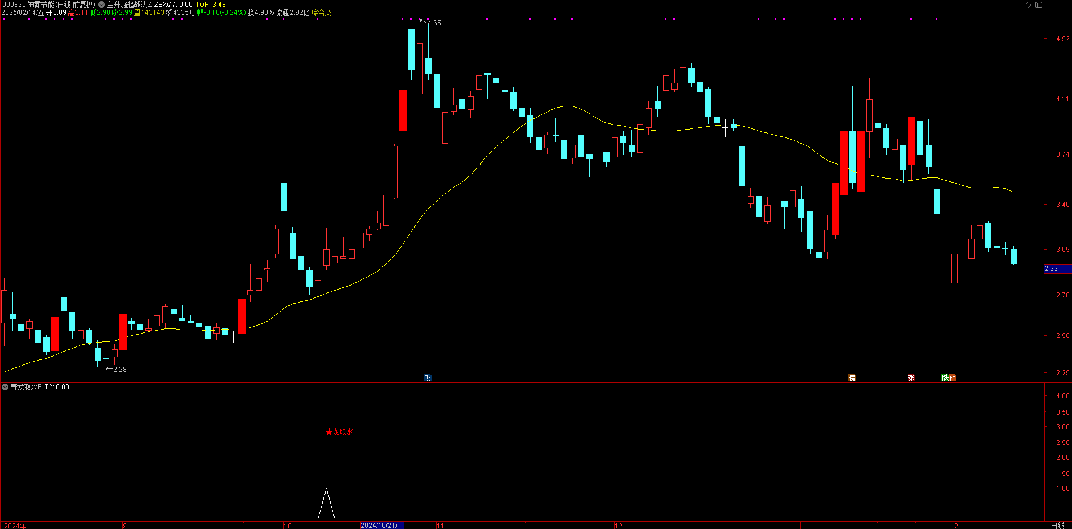The width and height of the screenshot is (1072, 529).
Task: Click the TOP: 3.48 indicator value
Action: [x=211, y=5]
